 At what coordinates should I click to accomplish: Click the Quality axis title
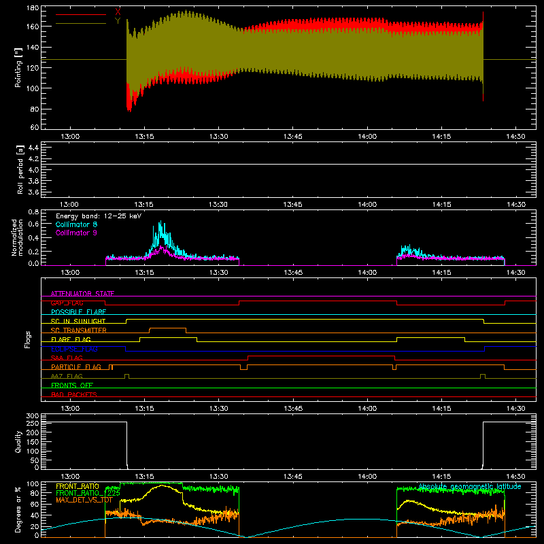[18, 441]
